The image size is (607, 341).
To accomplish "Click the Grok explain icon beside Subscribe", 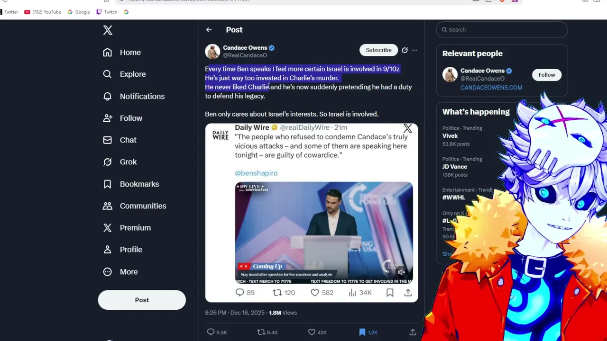I will [x=405, y=50].
